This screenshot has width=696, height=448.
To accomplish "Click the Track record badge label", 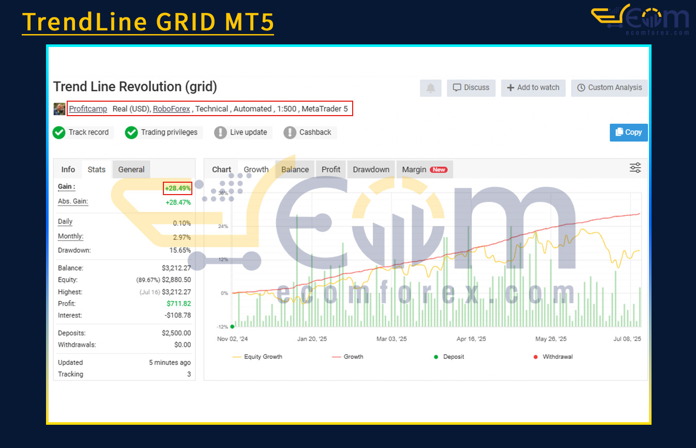I will point(88,133).
